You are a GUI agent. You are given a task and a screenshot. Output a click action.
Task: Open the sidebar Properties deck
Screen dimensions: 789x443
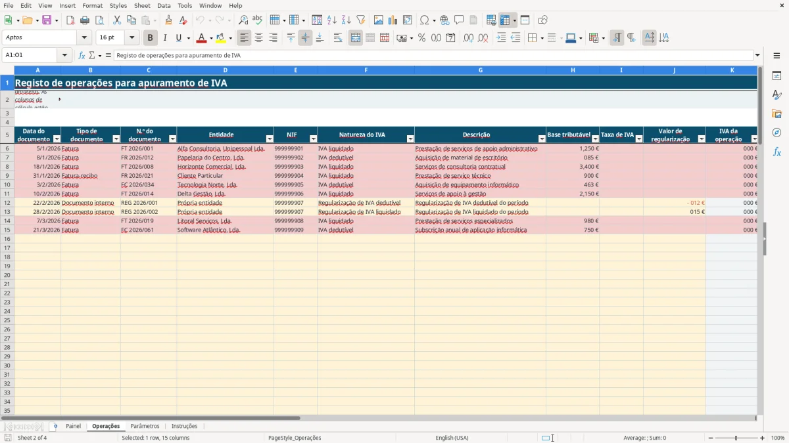point(777,76)
